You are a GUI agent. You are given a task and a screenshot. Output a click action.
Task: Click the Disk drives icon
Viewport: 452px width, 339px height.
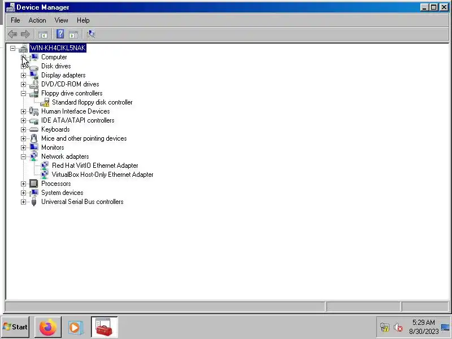[x=34, y=67]
